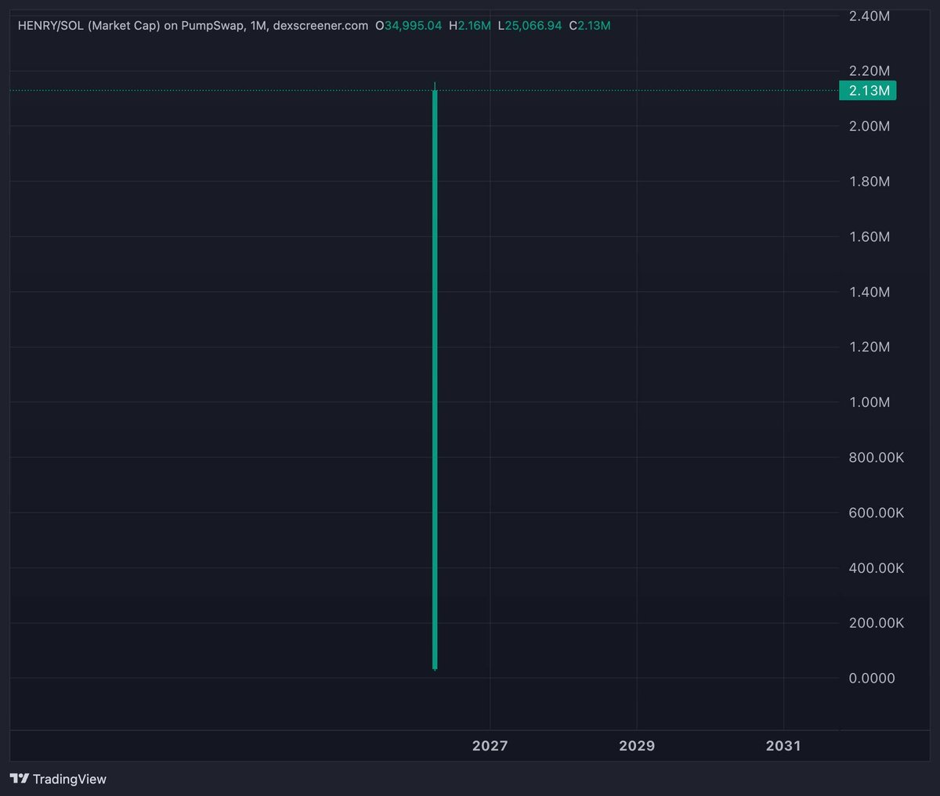Click the 1.20M price axis label
The height and width of the screenshot is (796, 940).
click(x=869, y=347)
